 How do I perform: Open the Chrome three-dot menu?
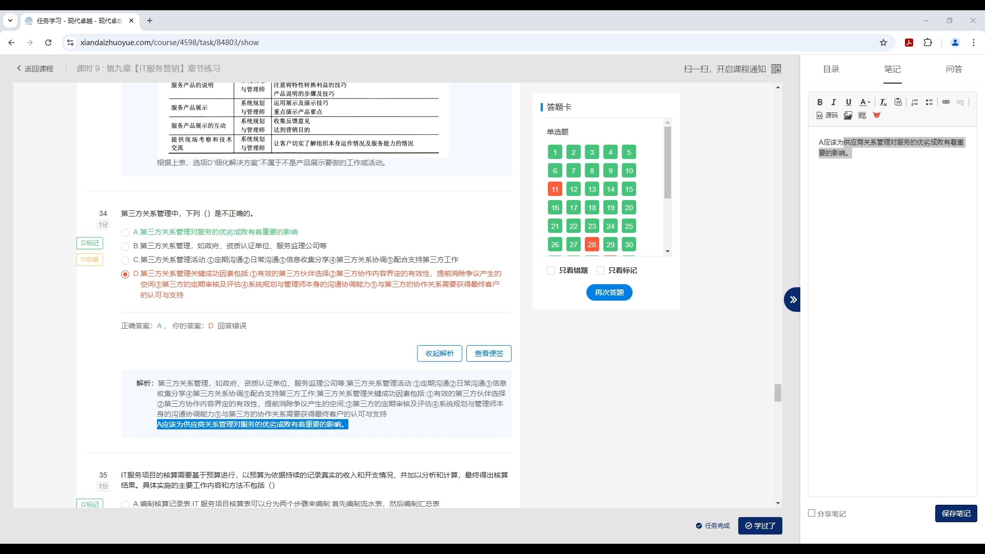click(974, 43)
